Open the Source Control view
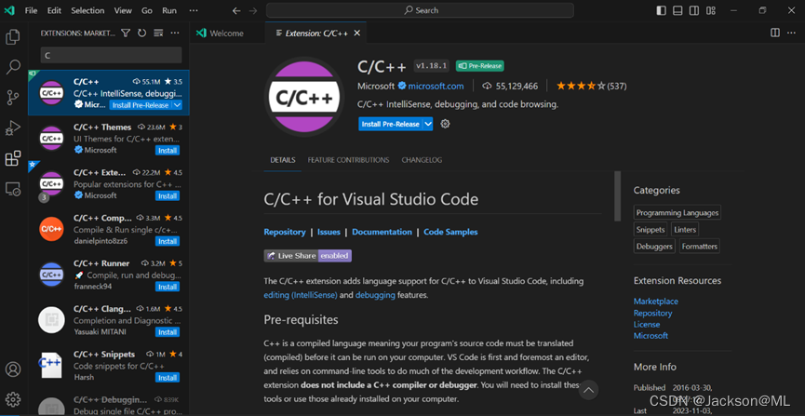 click(13, 97)
